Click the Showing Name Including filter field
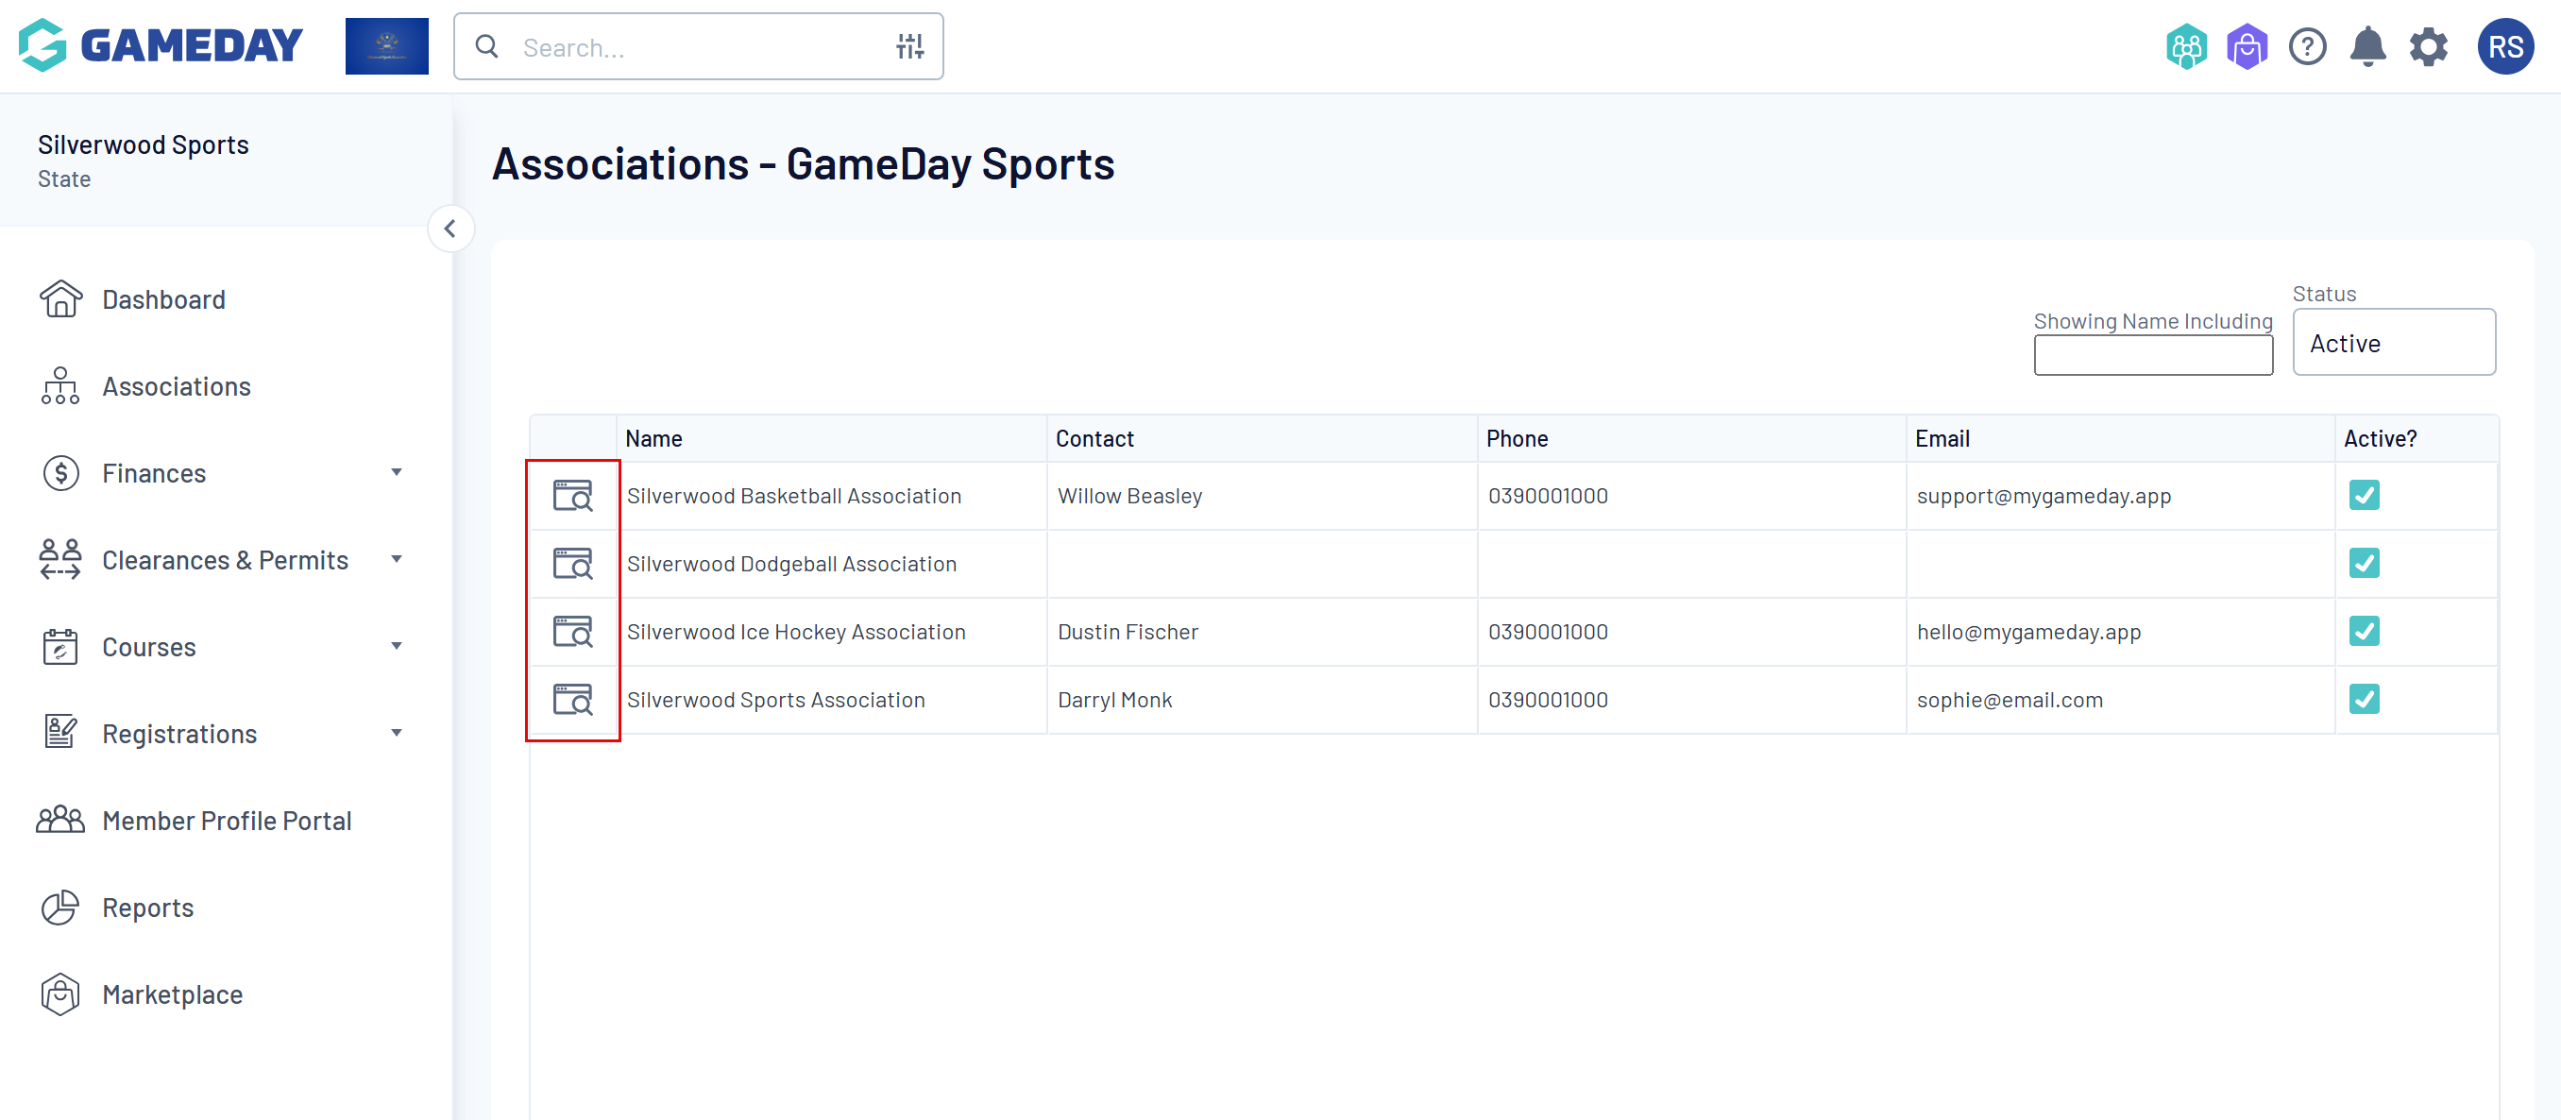The width and height of the screenshot is (2561, 1120). point(2152,356)
